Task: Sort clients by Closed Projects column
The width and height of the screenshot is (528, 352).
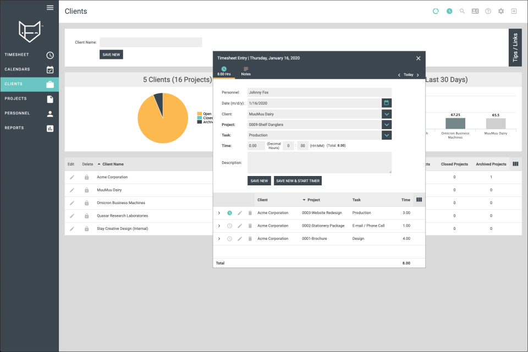Action: coord(454,164)
